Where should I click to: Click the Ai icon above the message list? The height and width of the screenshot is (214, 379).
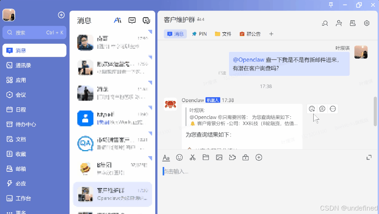(x=117, y=20)
